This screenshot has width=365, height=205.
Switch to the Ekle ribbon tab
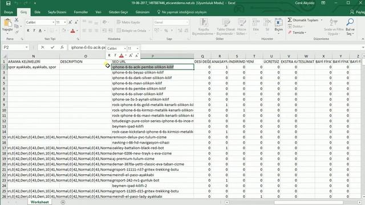[38, 12]
